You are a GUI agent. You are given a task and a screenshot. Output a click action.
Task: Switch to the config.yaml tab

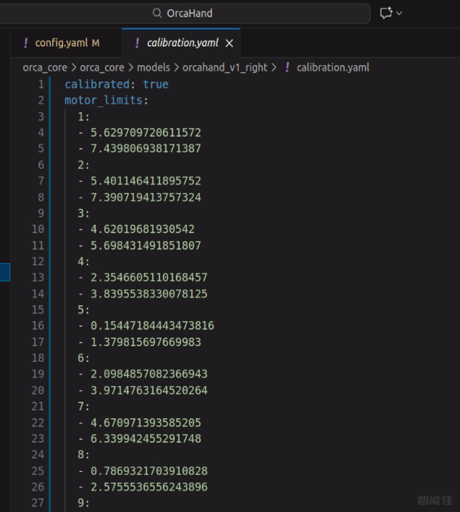click(x=61, y=43)
